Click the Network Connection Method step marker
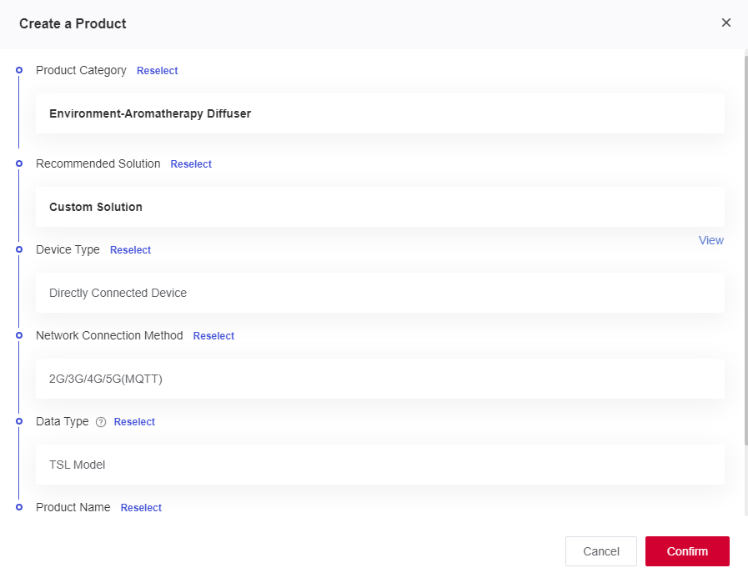Screen dimensions: 748x583 click(19, 335)
